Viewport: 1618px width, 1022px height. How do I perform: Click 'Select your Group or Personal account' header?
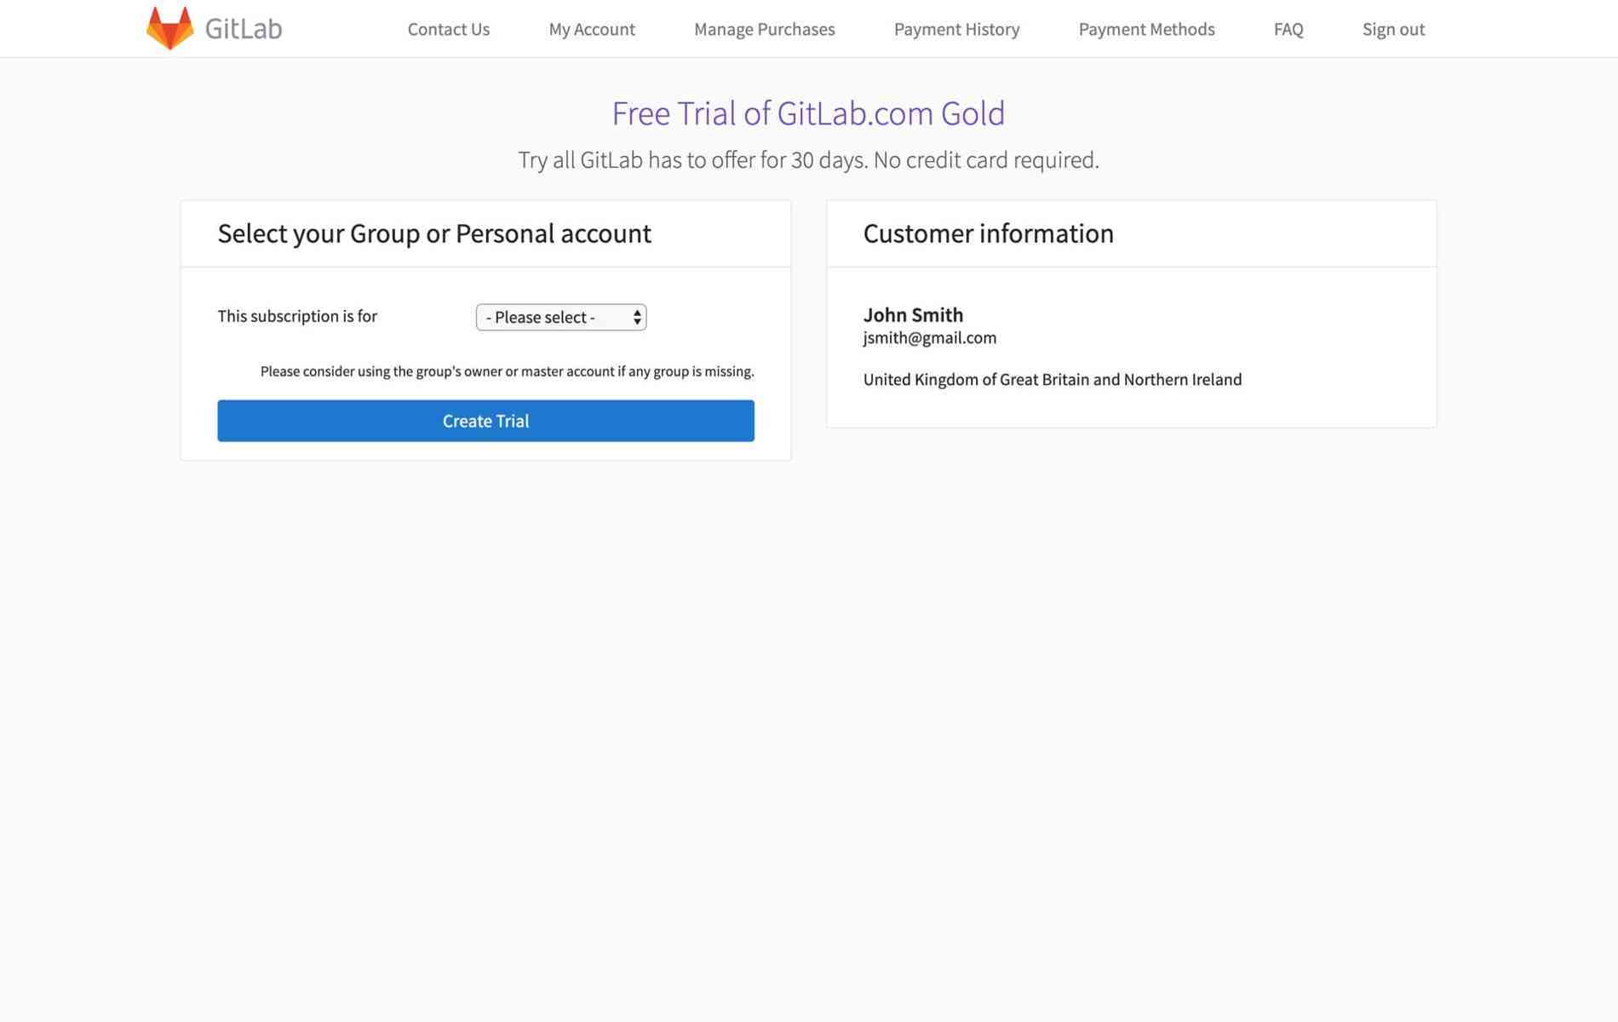point(434,233)
